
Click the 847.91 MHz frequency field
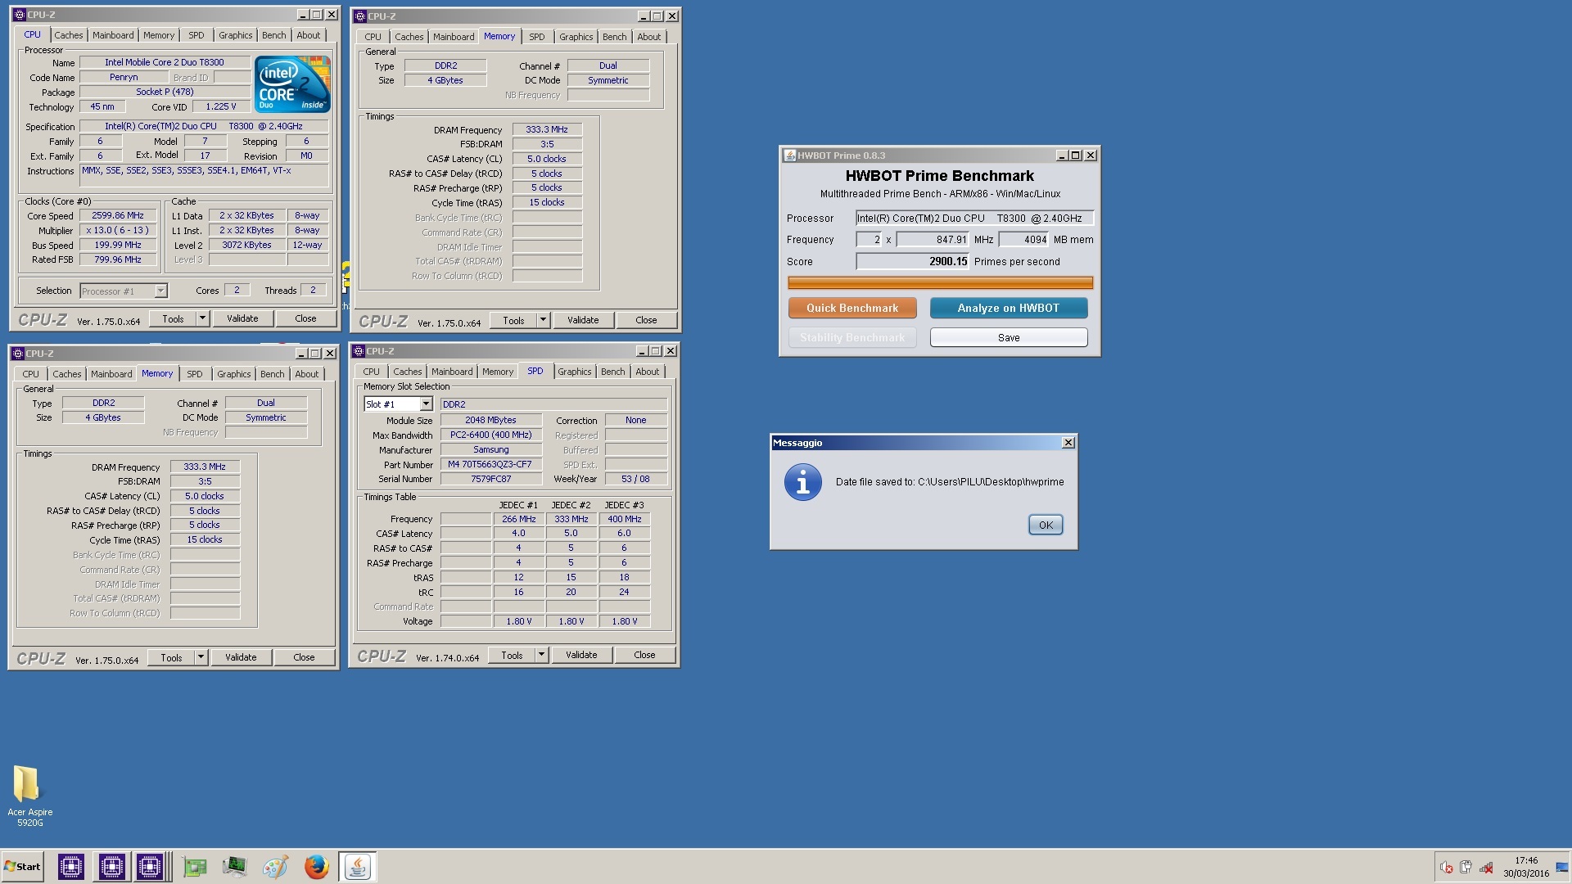933,240
